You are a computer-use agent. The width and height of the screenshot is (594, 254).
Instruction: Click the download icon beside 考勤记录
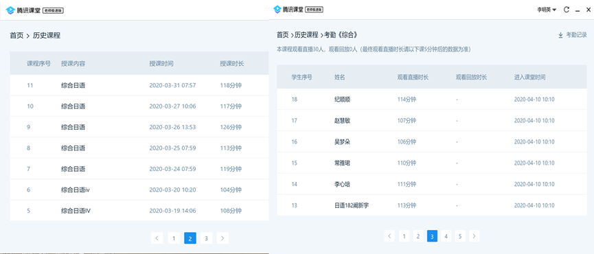pos(560,35)
